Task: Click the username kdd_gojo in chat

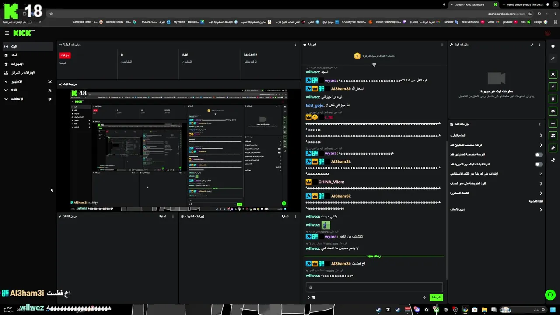Action: [315, 105]
